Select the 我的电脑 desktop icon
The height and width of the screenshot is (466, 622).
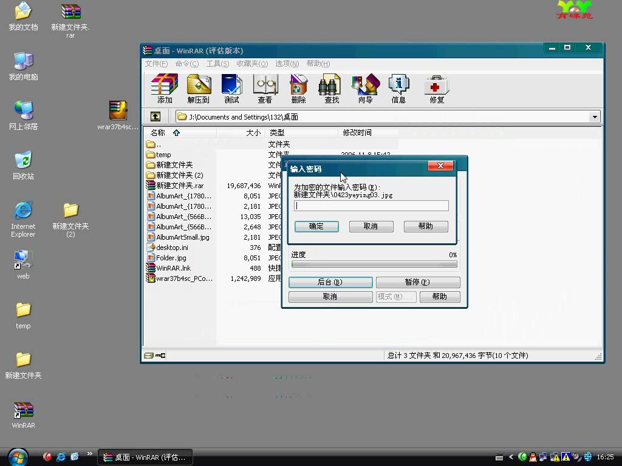click(x=23, y=66)
